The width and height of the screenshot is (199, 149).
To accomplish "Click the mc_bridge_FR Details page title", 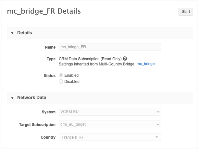I will click(x=44, y=11).
